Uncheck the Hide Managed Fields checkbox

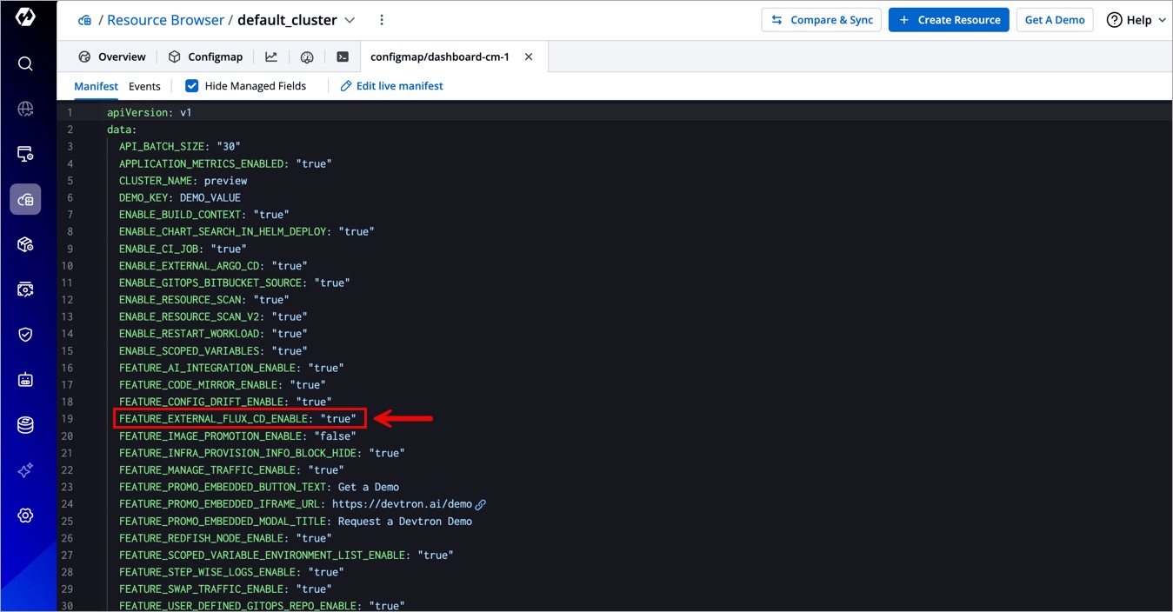[x=192, y=86]
